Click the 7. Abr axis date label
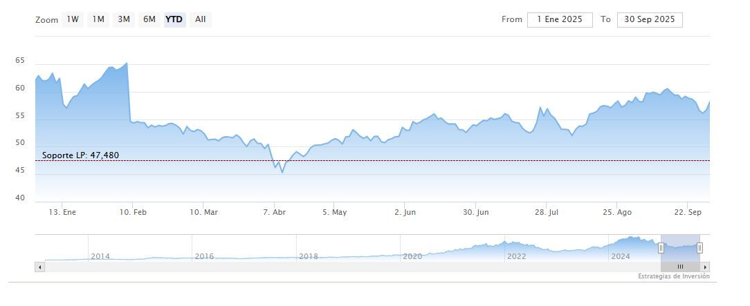 (x=275, y=212)
